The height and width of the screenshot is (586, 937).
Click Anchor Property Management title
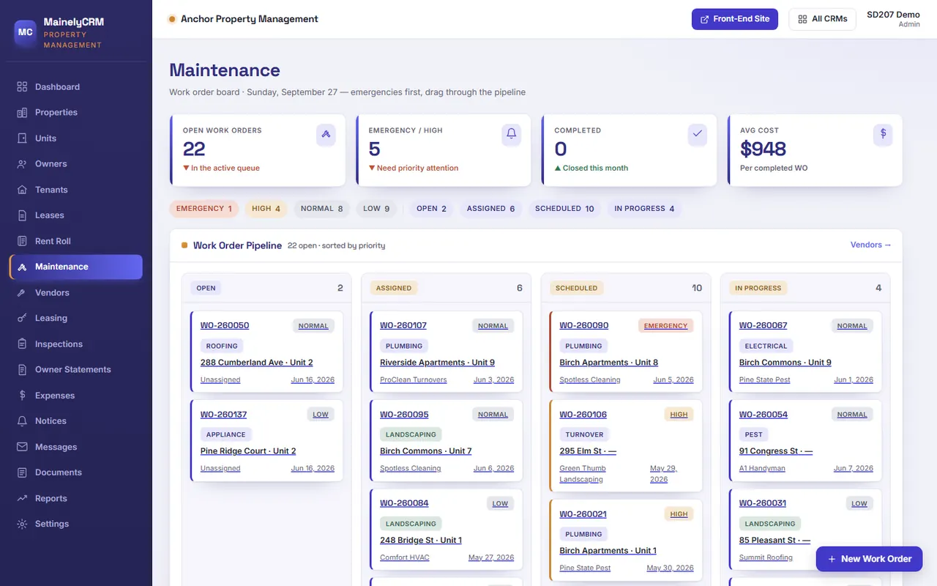[x=250, y=19]
